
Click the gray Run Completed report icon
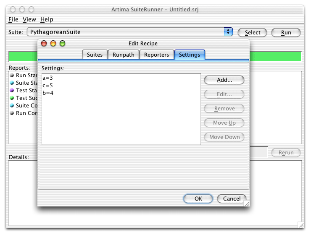pos(12,113)
